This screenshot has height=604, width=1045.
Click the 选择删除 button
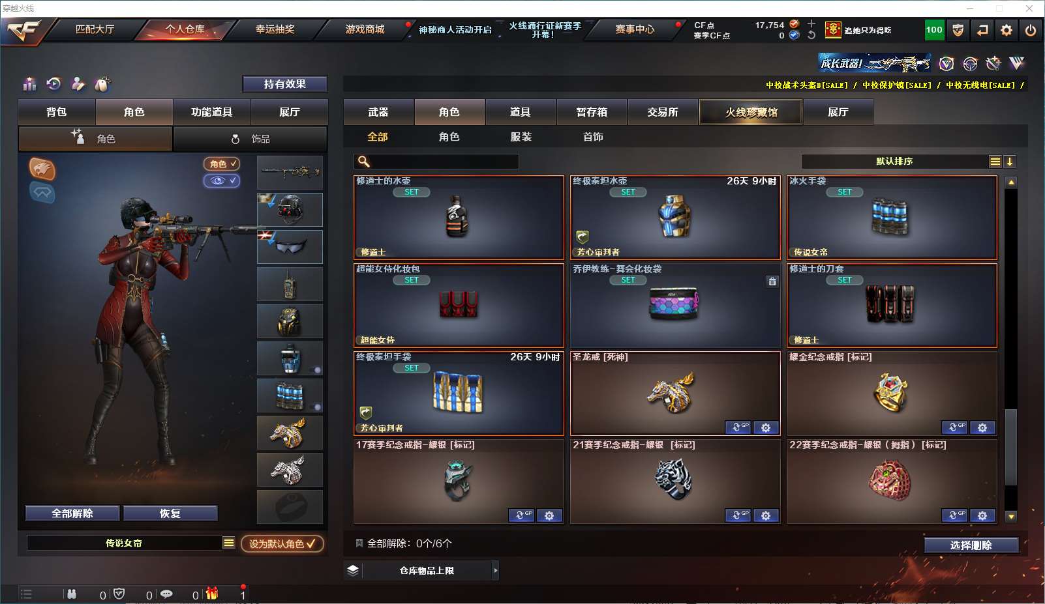click(x=971, y=545)
